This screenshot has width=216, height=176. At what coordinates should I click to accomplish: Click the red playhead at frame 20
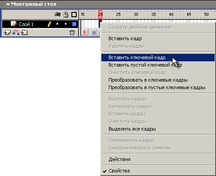101,15
